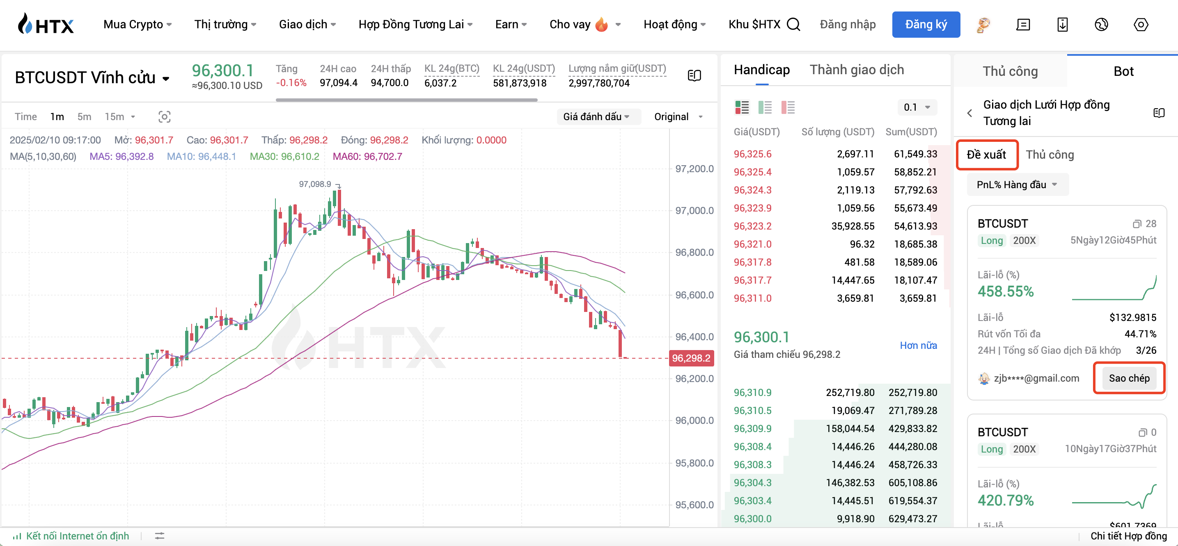Image resolution: width=1178 pixels, height=546 pixels.
Task: Select the 1m chart interval
Action: click(57, 117)
